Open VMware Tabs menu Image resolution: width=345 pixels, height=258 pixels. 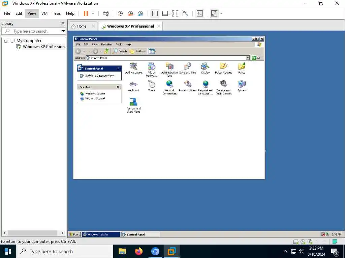click(x=57, y=13)
